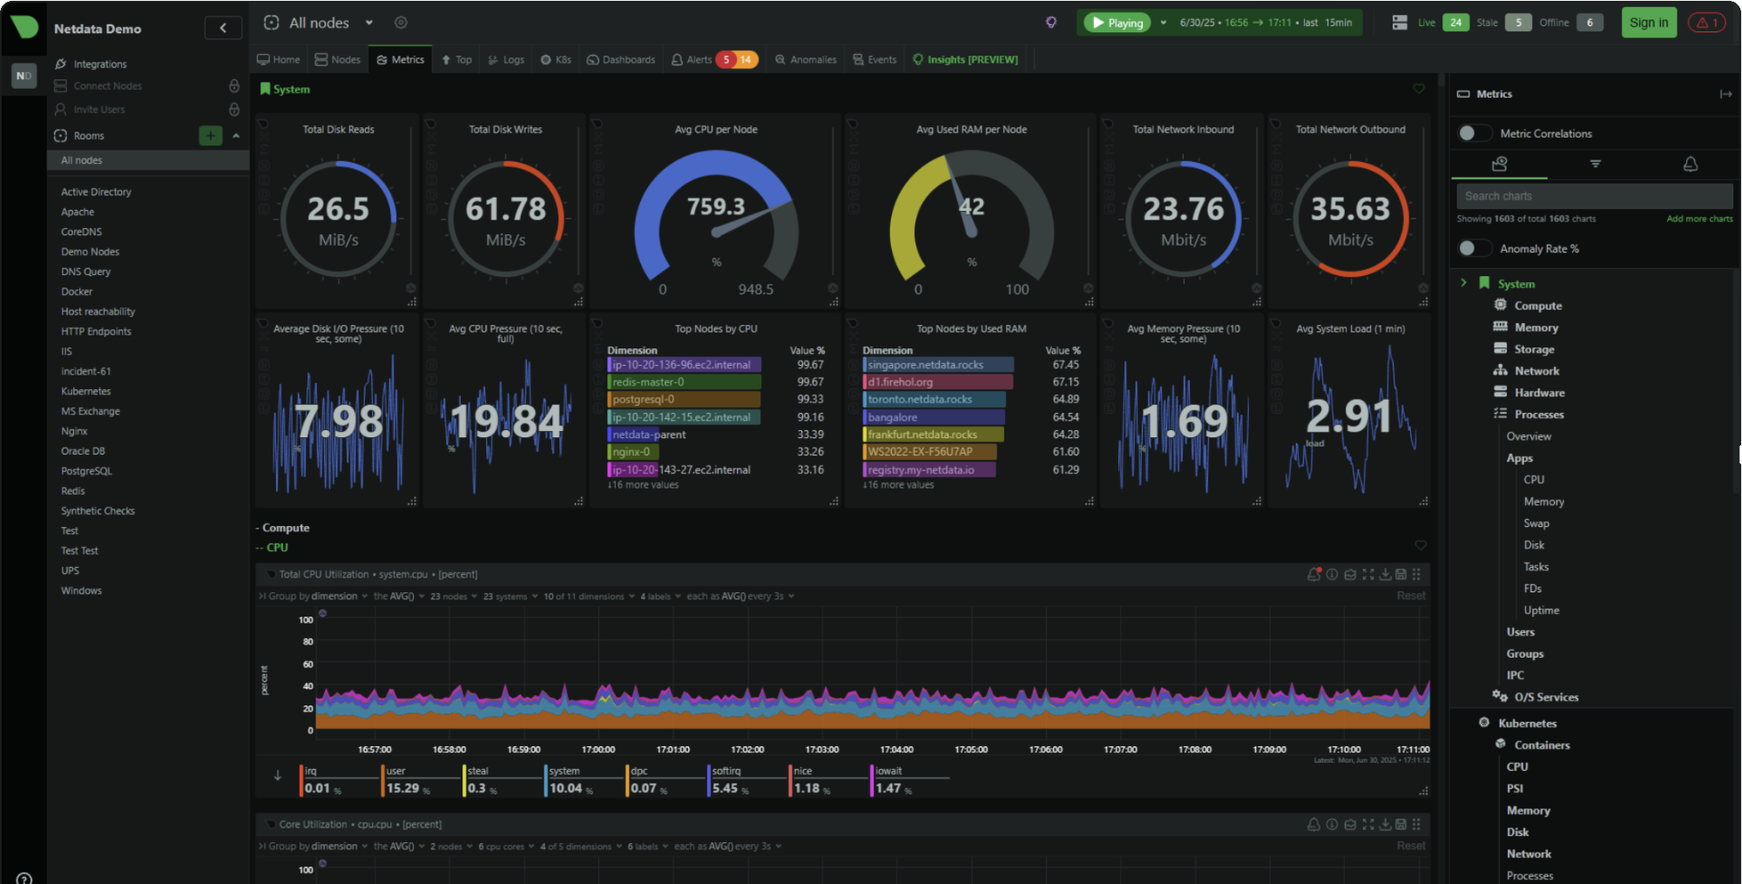Image resolution: width=1742 pixels, height=884 pixels.
Task: Click the room settings gear icon
Action: click(401, 23)
